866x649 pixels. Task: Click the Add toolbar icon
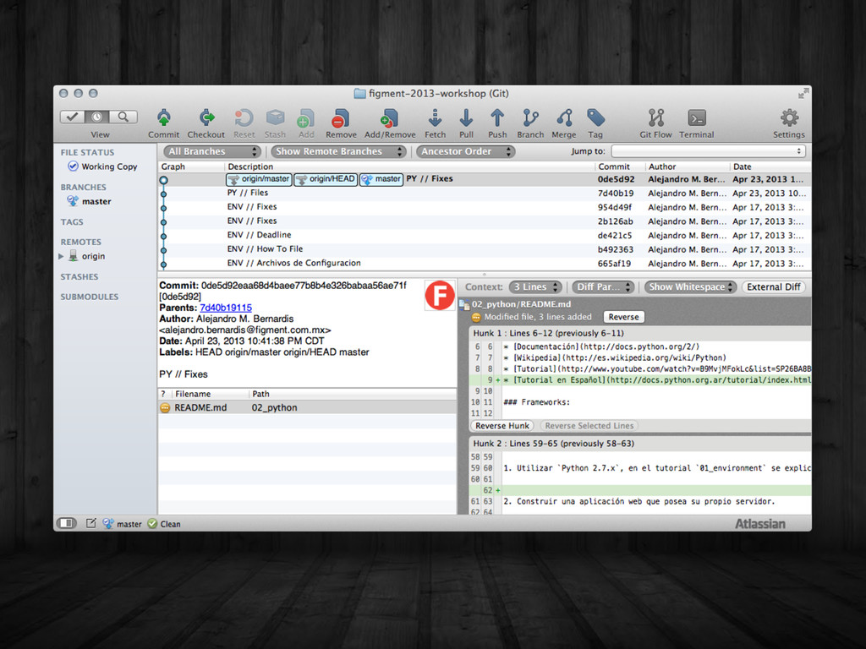(306, 117)
